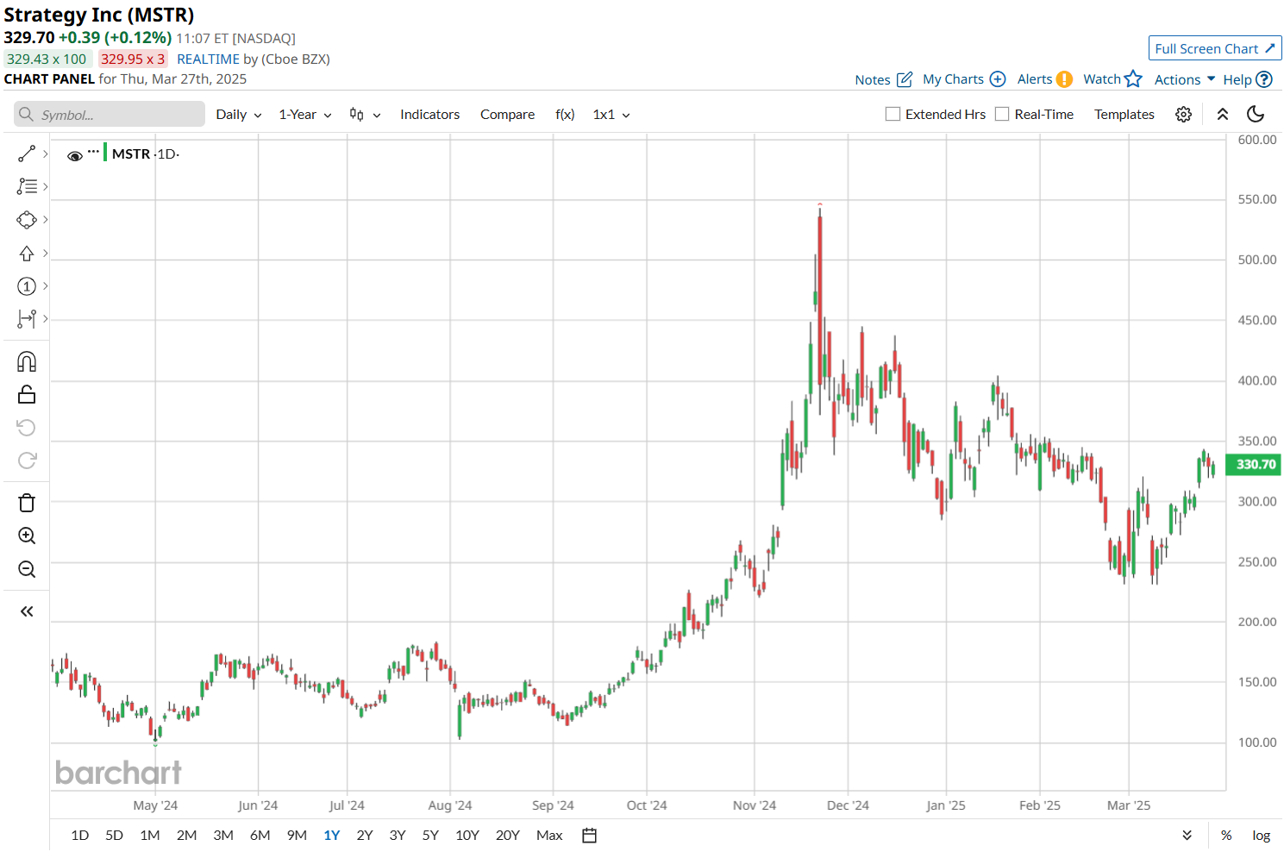
Task: Expand trend line tool submenu arrow
Action: [x=46, y=153]
